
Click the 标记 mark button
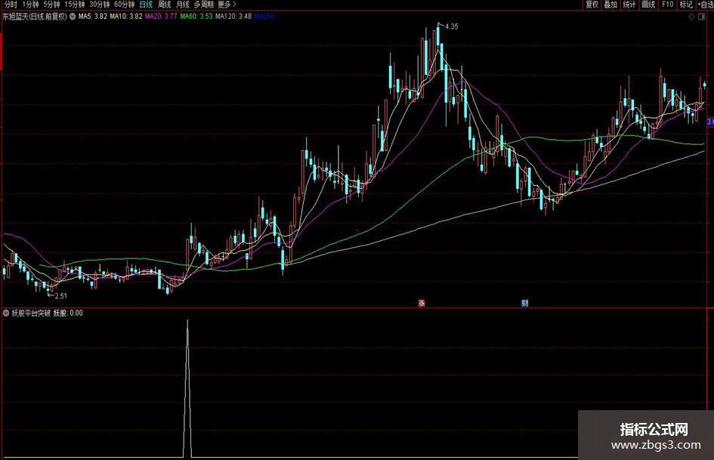(x=686, y=5)
